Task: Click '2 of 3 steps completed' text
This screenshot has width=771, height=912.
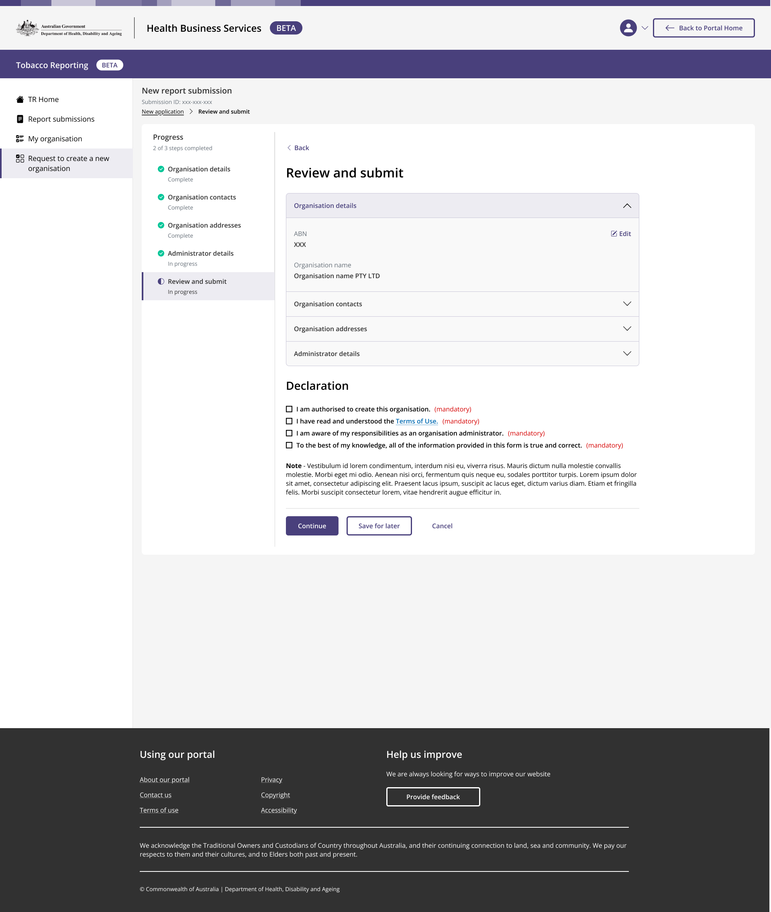Action: [x=182, y=149]
